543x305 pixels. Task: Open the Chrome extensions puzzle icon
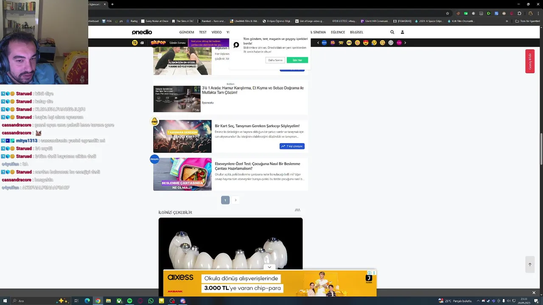coord(519,14)
